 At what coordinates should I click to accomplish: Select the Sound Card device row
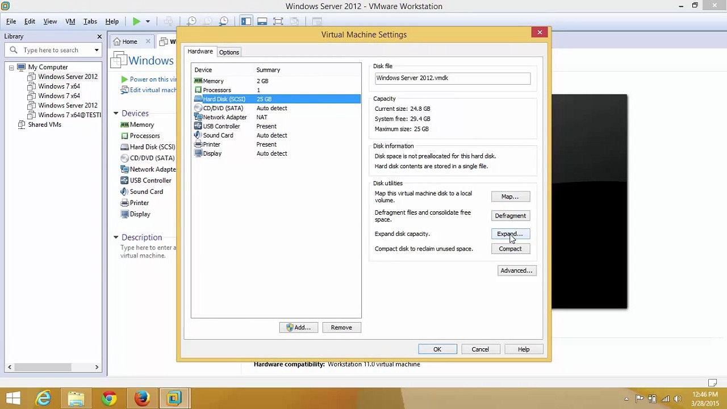pos(276,136)
